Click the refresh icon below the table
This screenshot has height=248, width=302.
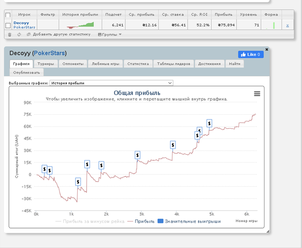click(19, 35)
